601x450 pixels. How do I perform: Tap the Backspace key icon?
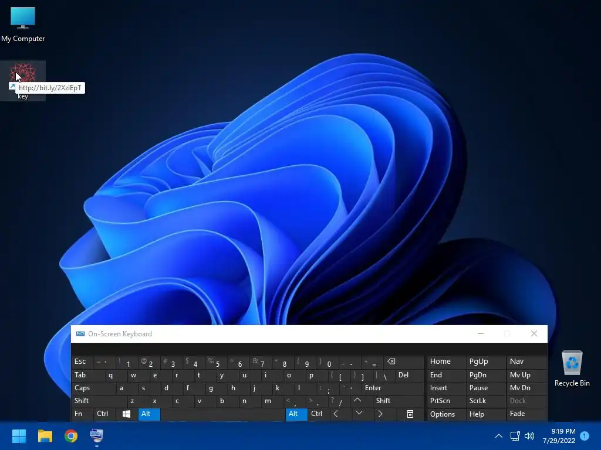click(405, 362)
